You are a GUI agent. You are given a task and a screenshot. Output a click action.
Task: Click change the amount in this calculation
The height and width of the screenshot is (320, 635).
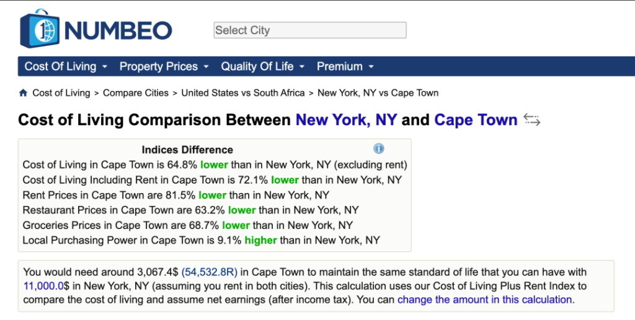485,300
